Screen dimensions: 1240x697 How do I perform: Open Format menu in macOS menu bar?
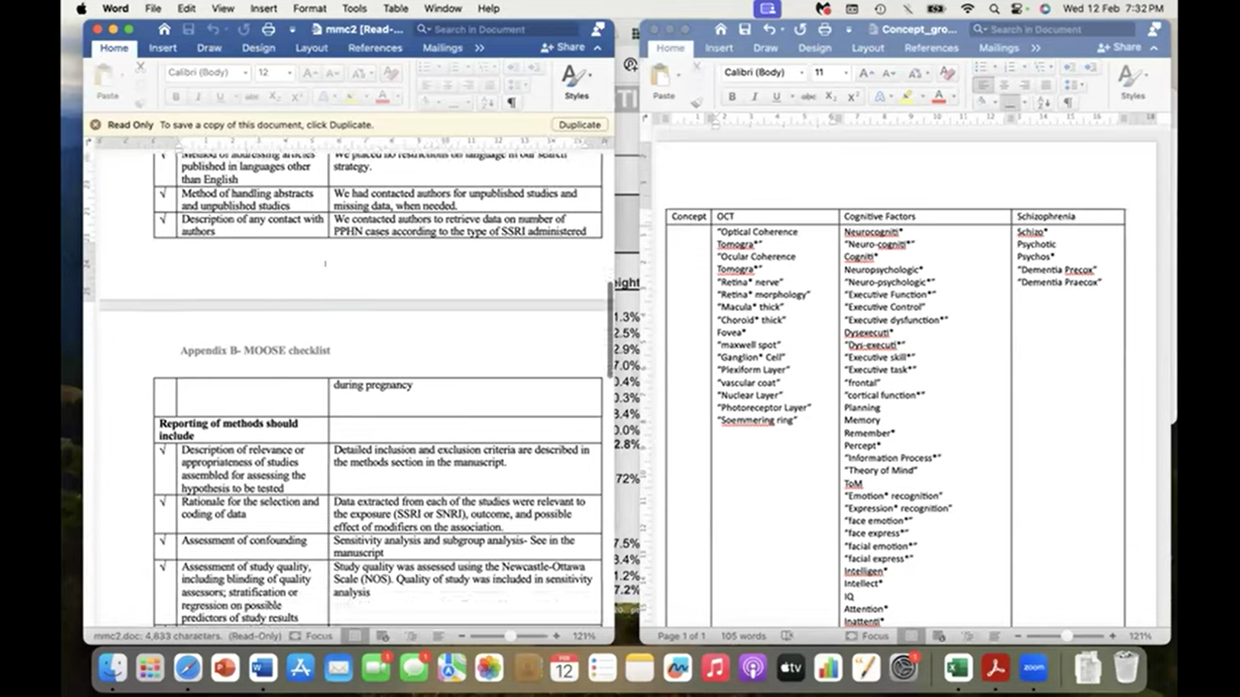coord(309,9)
